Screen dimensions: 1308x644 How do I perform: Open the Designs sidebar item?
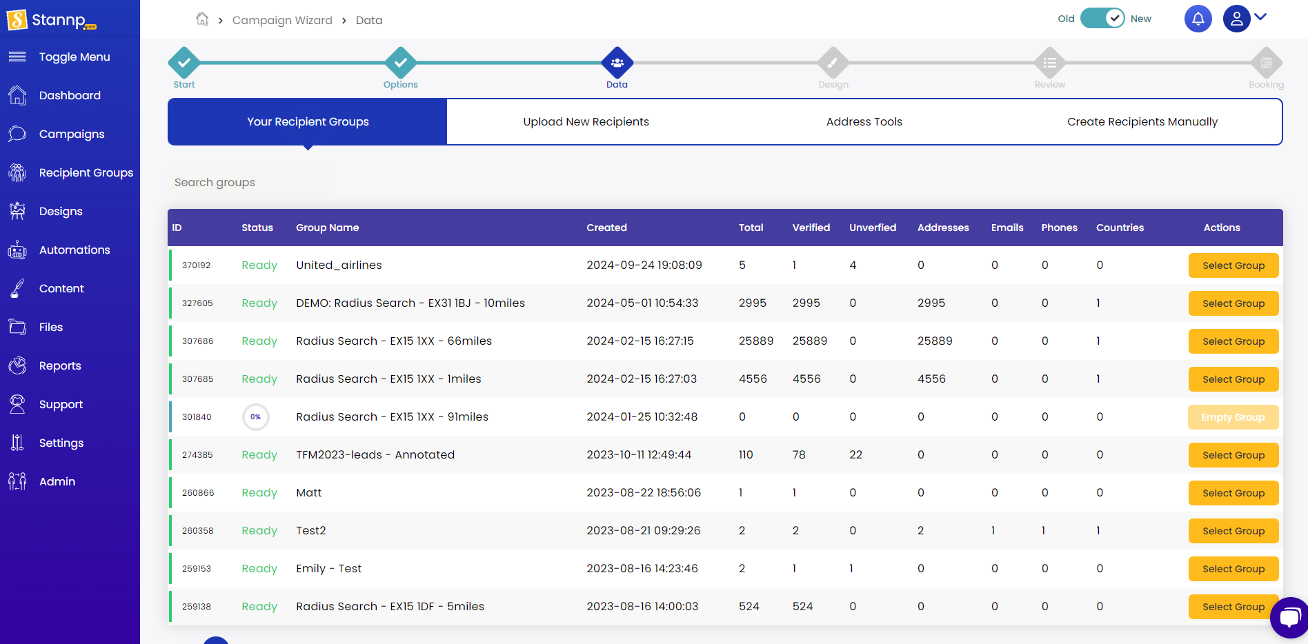(61, 212)
